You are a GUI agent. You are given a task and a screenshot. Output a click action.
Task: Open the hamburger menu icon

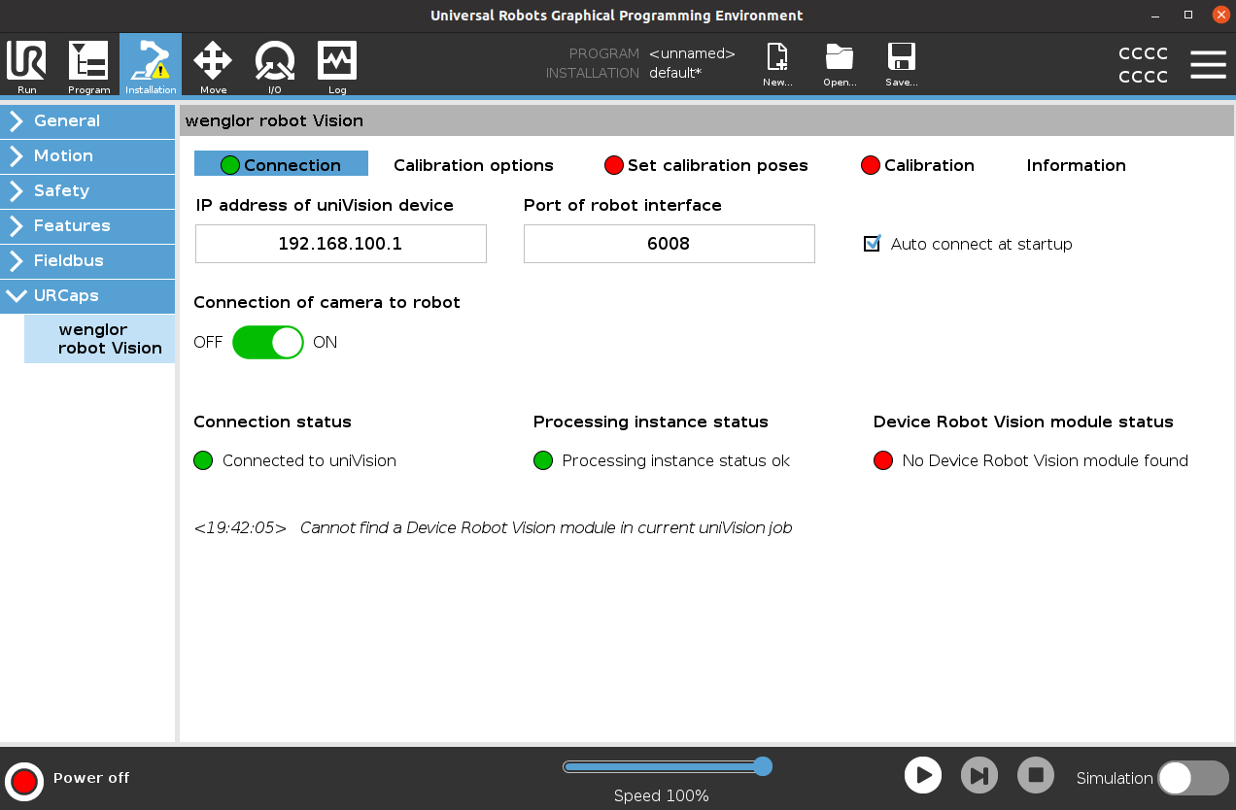point(1208,65)
